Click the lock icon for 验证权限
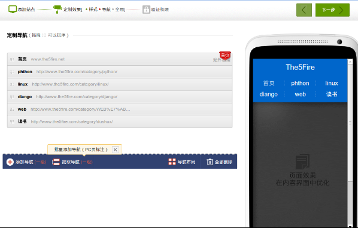This screenshot has height=228, width=358. pos(146,10)
